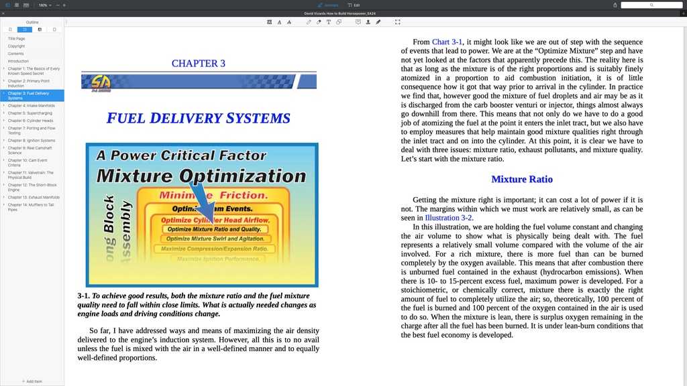Expand Chapter 4: Intake Manifolds outline

(x=4, y=105)
